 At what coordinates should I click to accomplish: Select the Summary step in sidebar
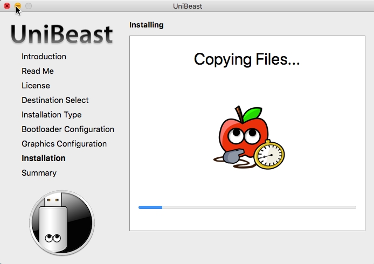(39, 173)
